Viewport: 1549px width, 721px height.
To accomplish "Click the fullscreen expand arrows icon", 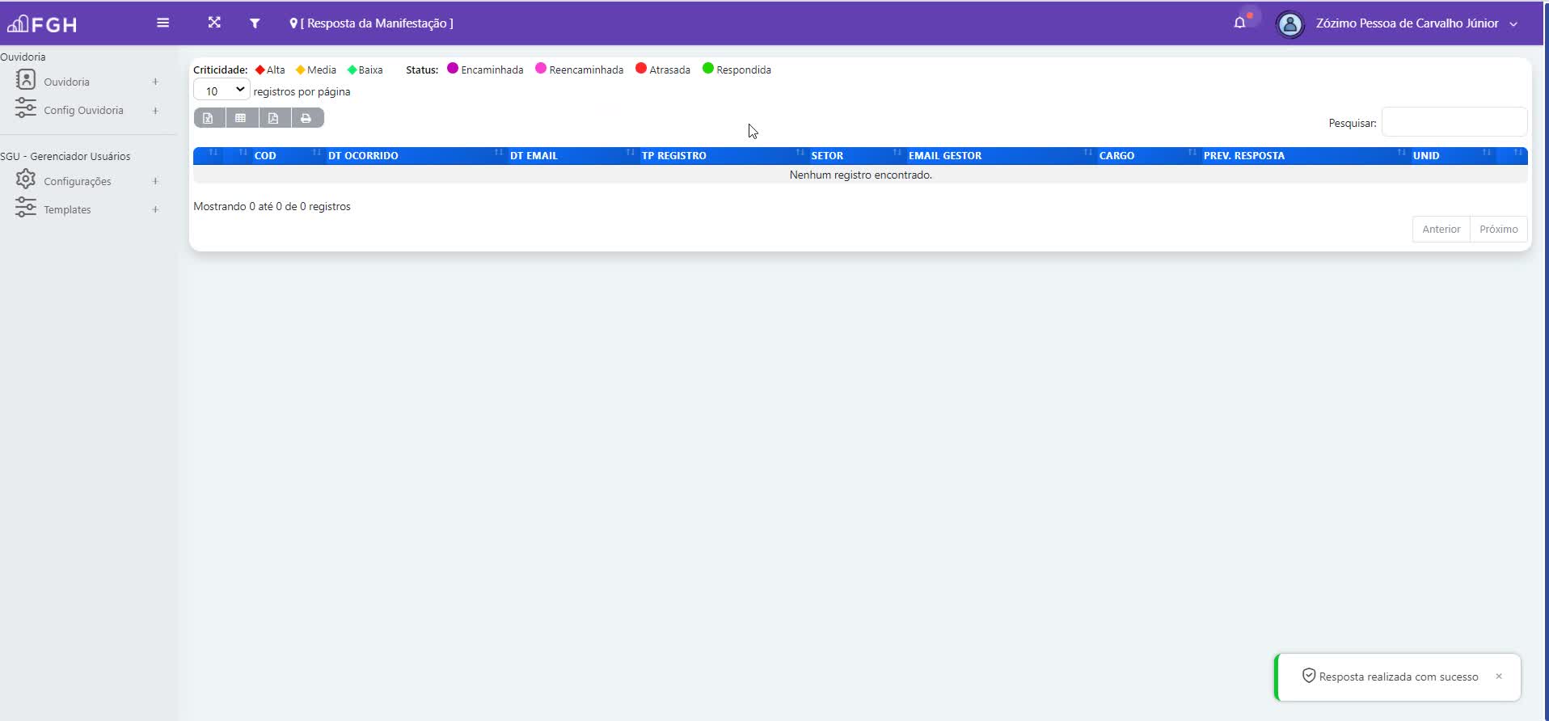I will (214, 23).
